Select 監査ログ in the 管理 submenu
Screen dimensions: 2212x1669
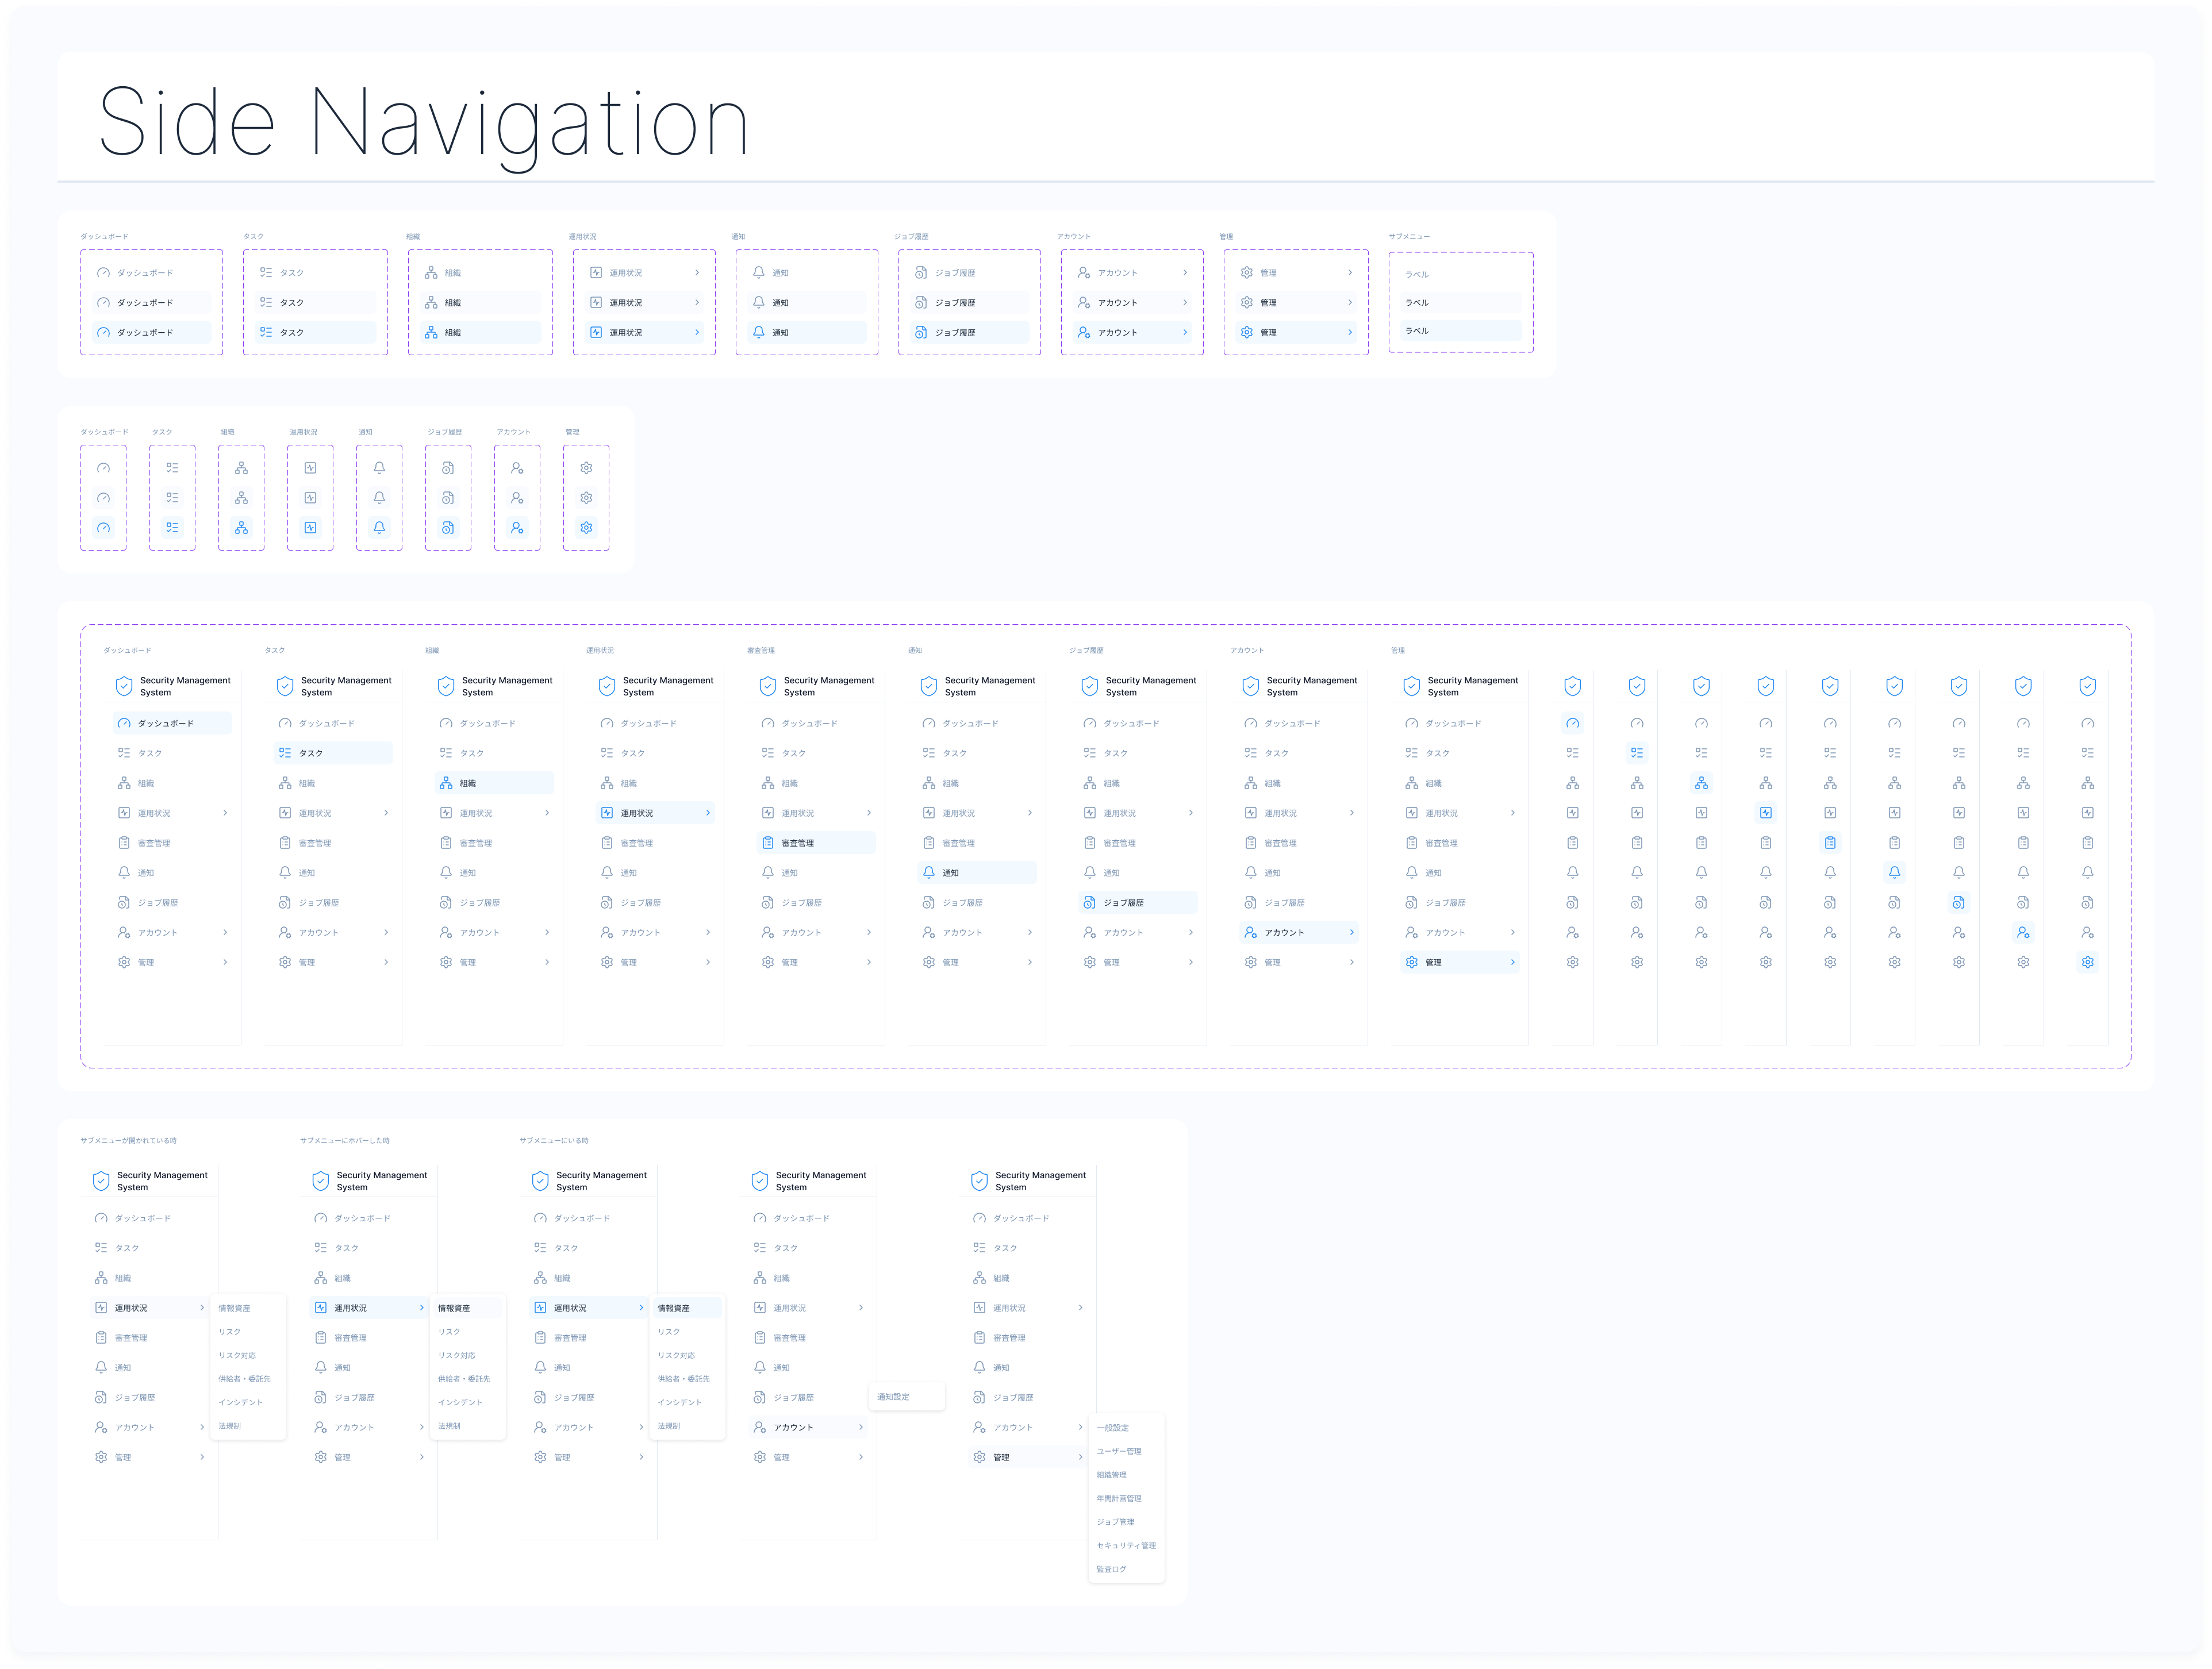tap(1111, 1569)
